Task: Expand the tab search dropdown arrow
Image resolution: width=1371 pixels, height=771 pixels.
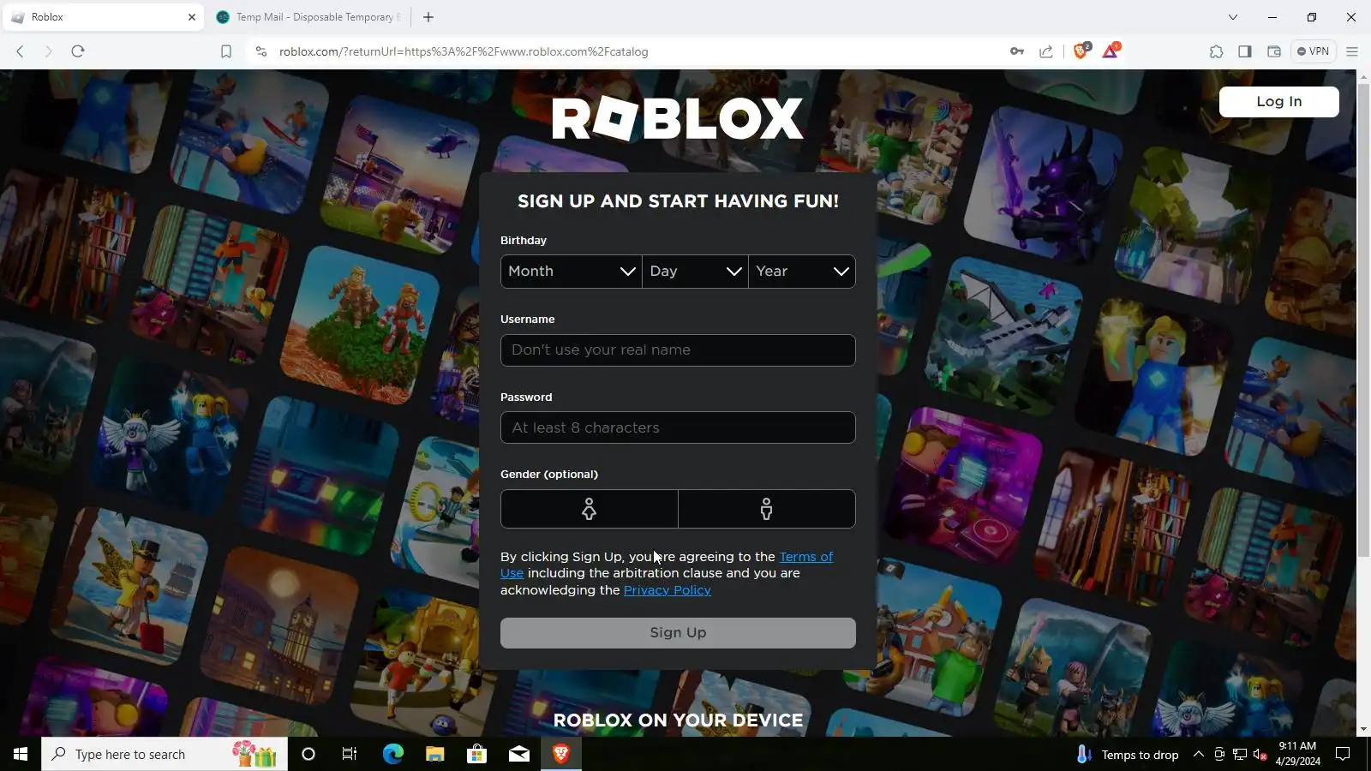Action: click(1233, 17)
